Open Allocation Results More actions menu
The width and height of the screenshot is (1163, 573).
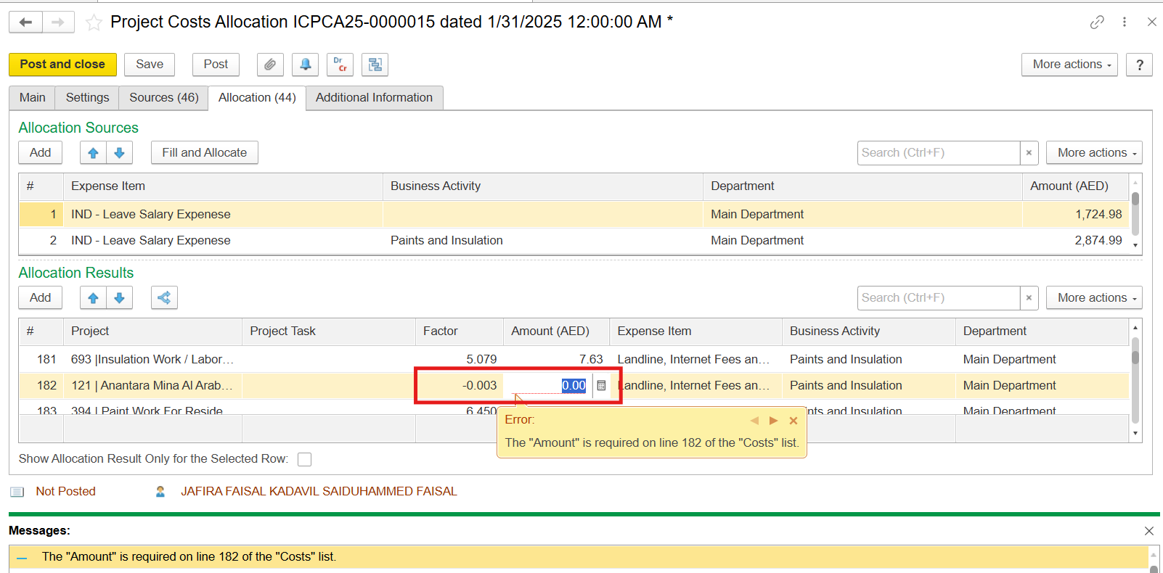coord(1094,297)
